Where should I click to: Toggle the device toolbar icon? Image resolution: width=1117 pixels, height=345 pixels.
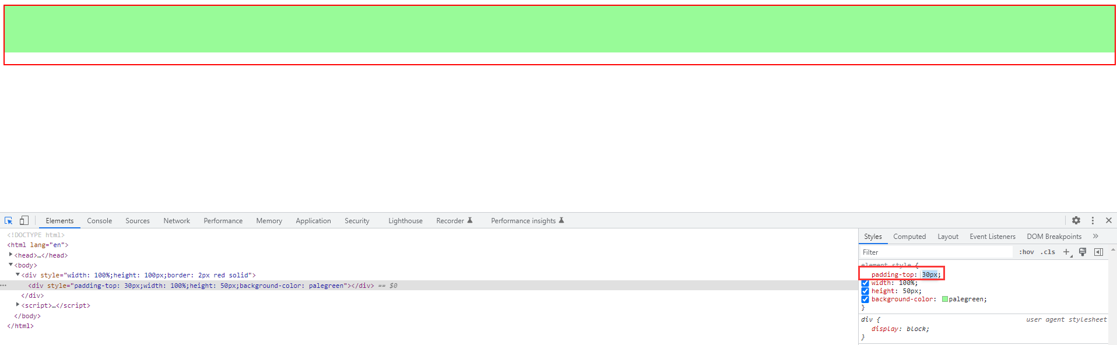(x=24, y=220)
